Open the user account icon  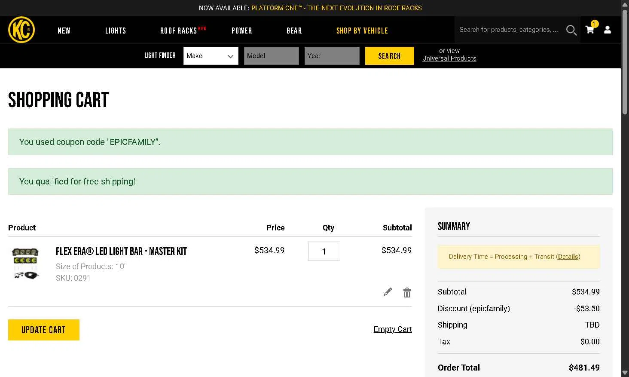pyautogui.click(x=608, y=30)
